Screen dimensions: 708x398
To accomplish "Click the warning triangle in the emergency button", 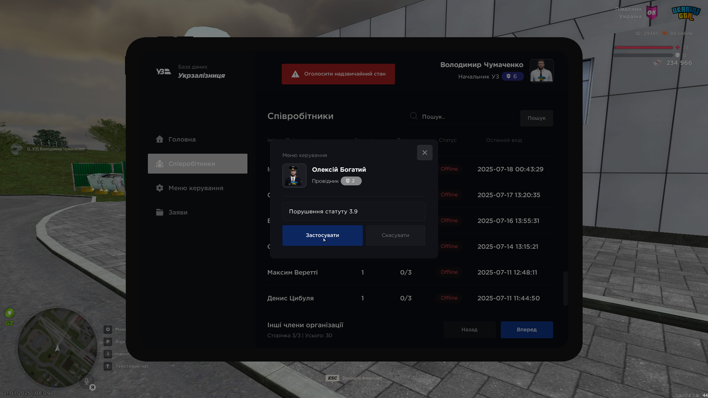I will pyautogui.click(x=295, y=74).
